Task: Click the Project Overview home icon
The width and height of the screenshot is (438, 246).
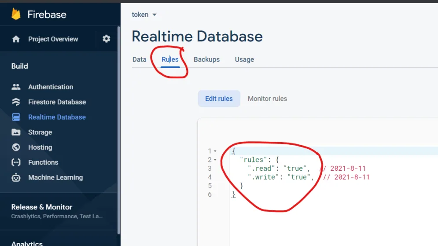Action: click(16, 39)
